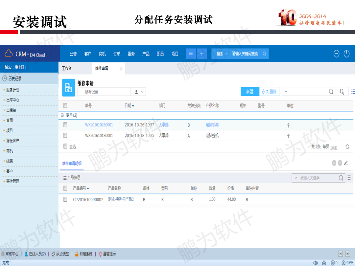The width and height of the screenshot is (355, 266).
Task: Open the more options ellipsis circle icon
Action: tap(337, 54)
